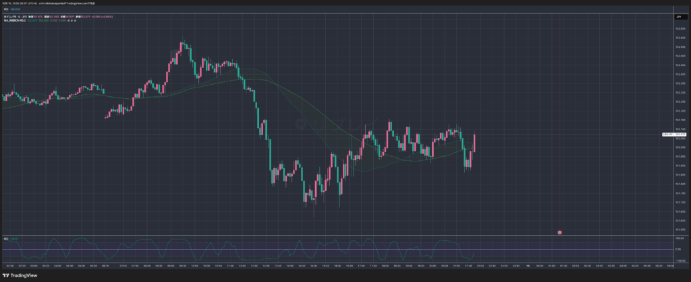This screenshot has height=282, width=691.
Task: Open the red economic event flag icon
Action: (x=559, y=232)
